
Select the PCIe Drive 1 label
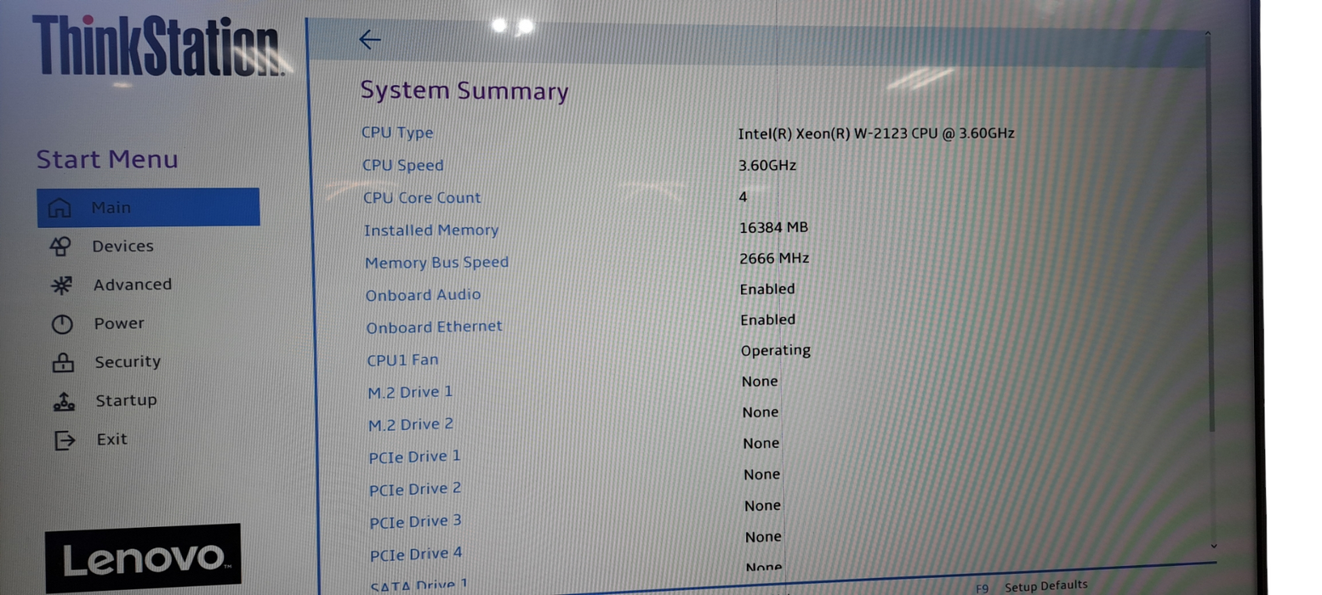tap(415, 456)
